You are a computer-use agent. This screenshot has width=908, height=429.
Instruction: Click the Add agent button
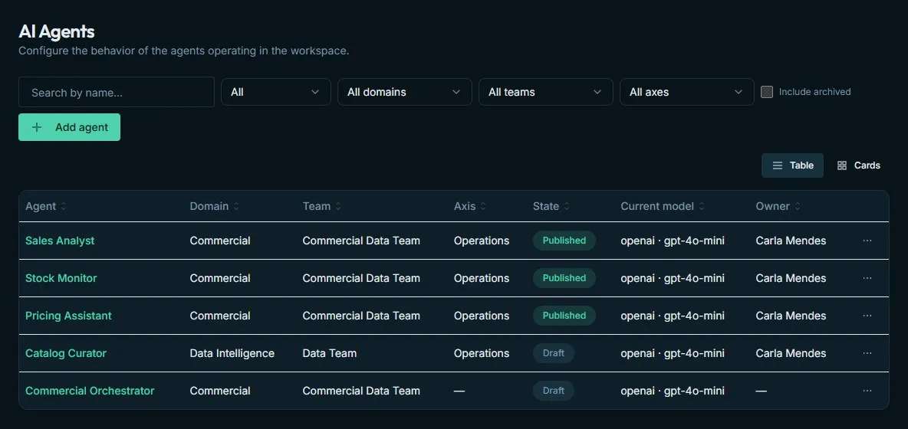point(70,127)
